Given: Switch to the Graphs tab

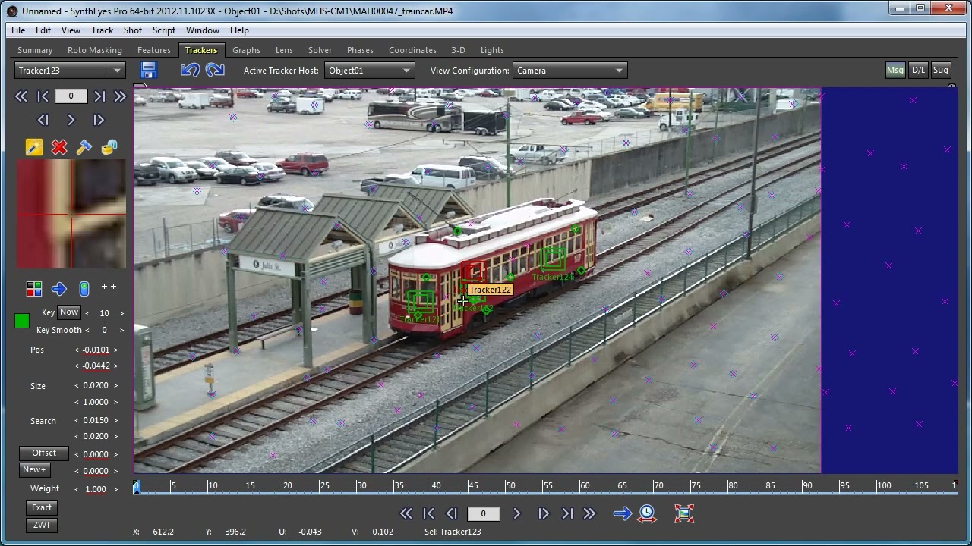Looking at the screenshot, I should [x=246, y=50].
